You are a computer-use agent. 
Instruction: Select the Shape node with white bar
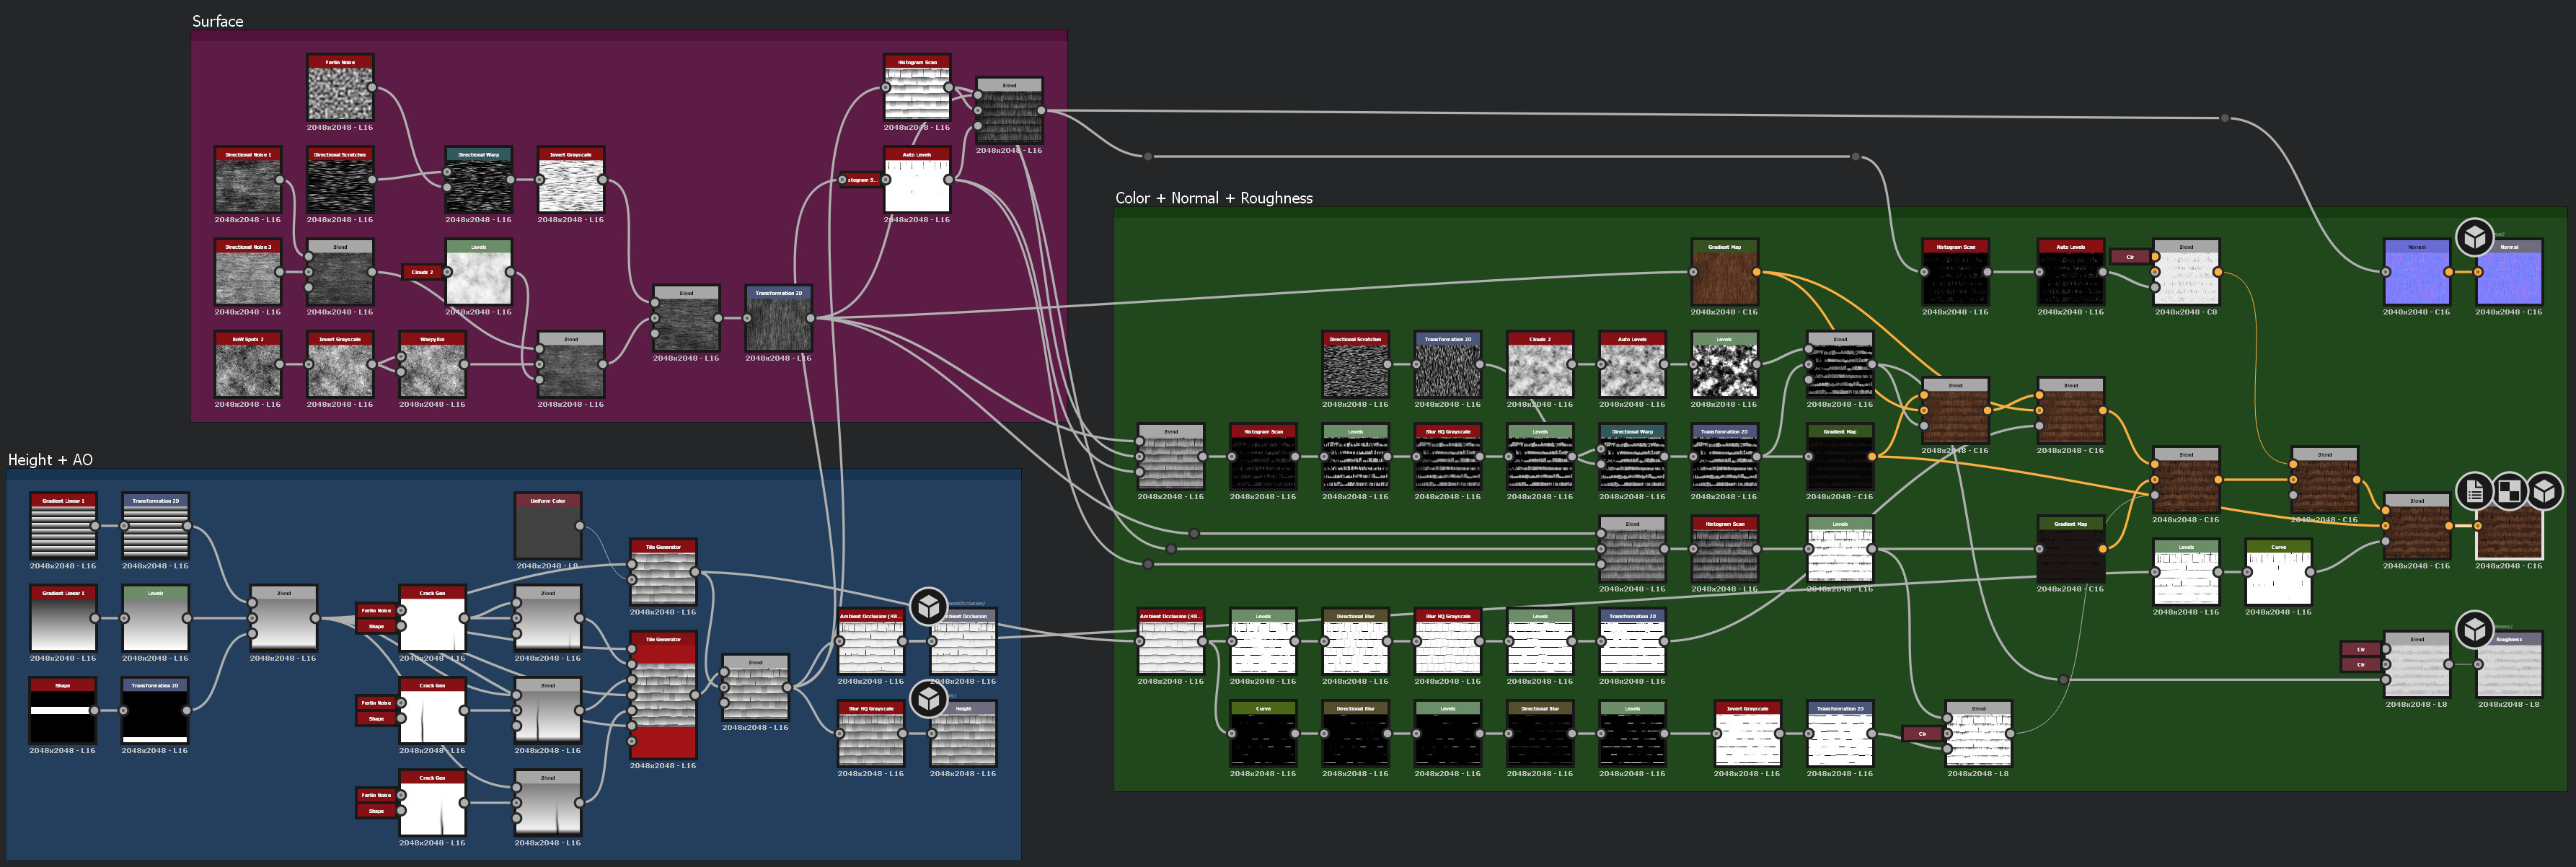click(63, 711)
